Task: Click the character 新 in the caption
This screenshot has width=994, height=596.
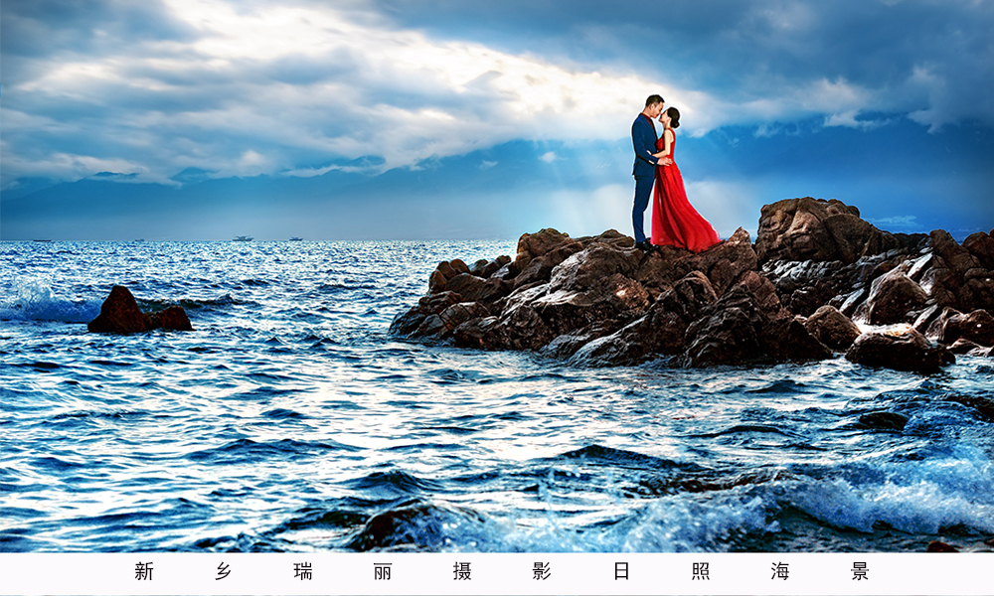Action: pos(144,571)
